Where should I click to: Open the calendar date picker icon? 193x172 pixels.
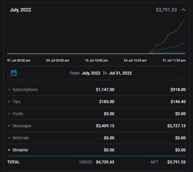coord(14,73)
